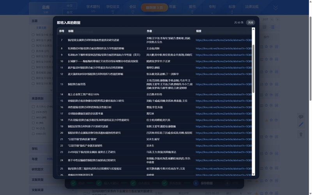Tick the 散热器 (27) topic checkbox

(x=33, y=51)
